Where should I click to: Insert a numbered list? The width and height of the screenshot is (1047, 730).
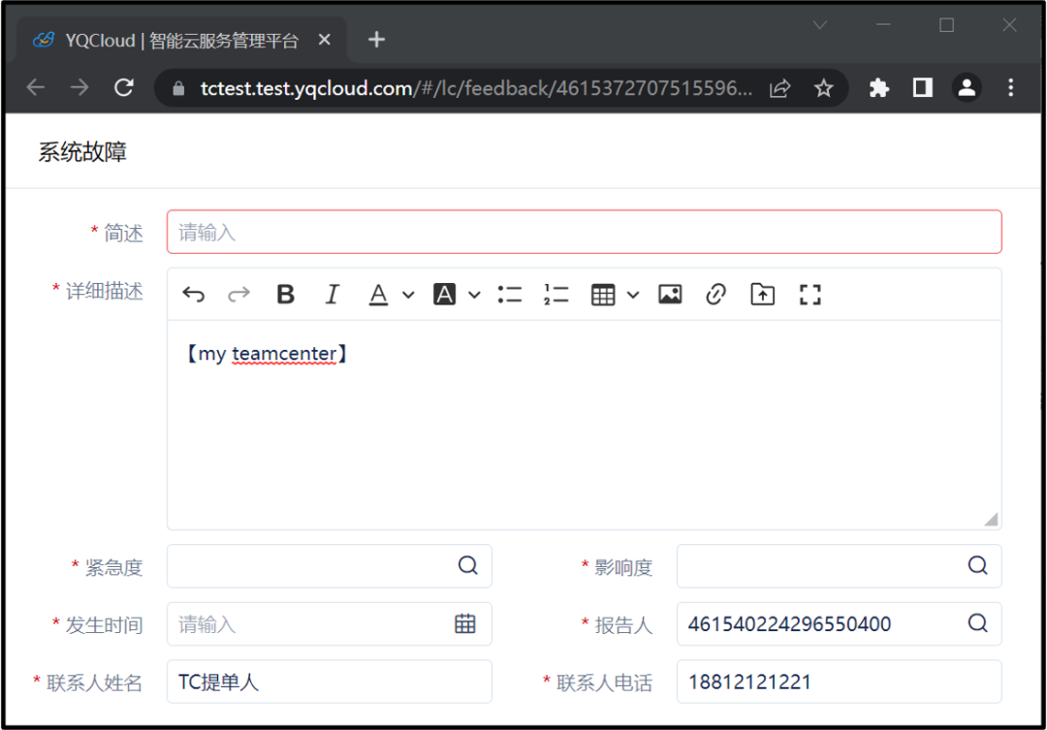pyautogui.click(x=556, y=295)
